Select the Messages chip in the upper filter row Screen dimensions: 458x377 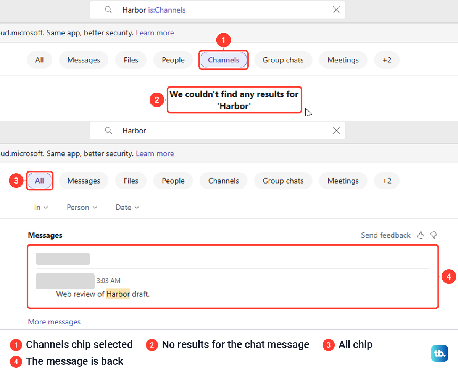click(x=84, y=60)
